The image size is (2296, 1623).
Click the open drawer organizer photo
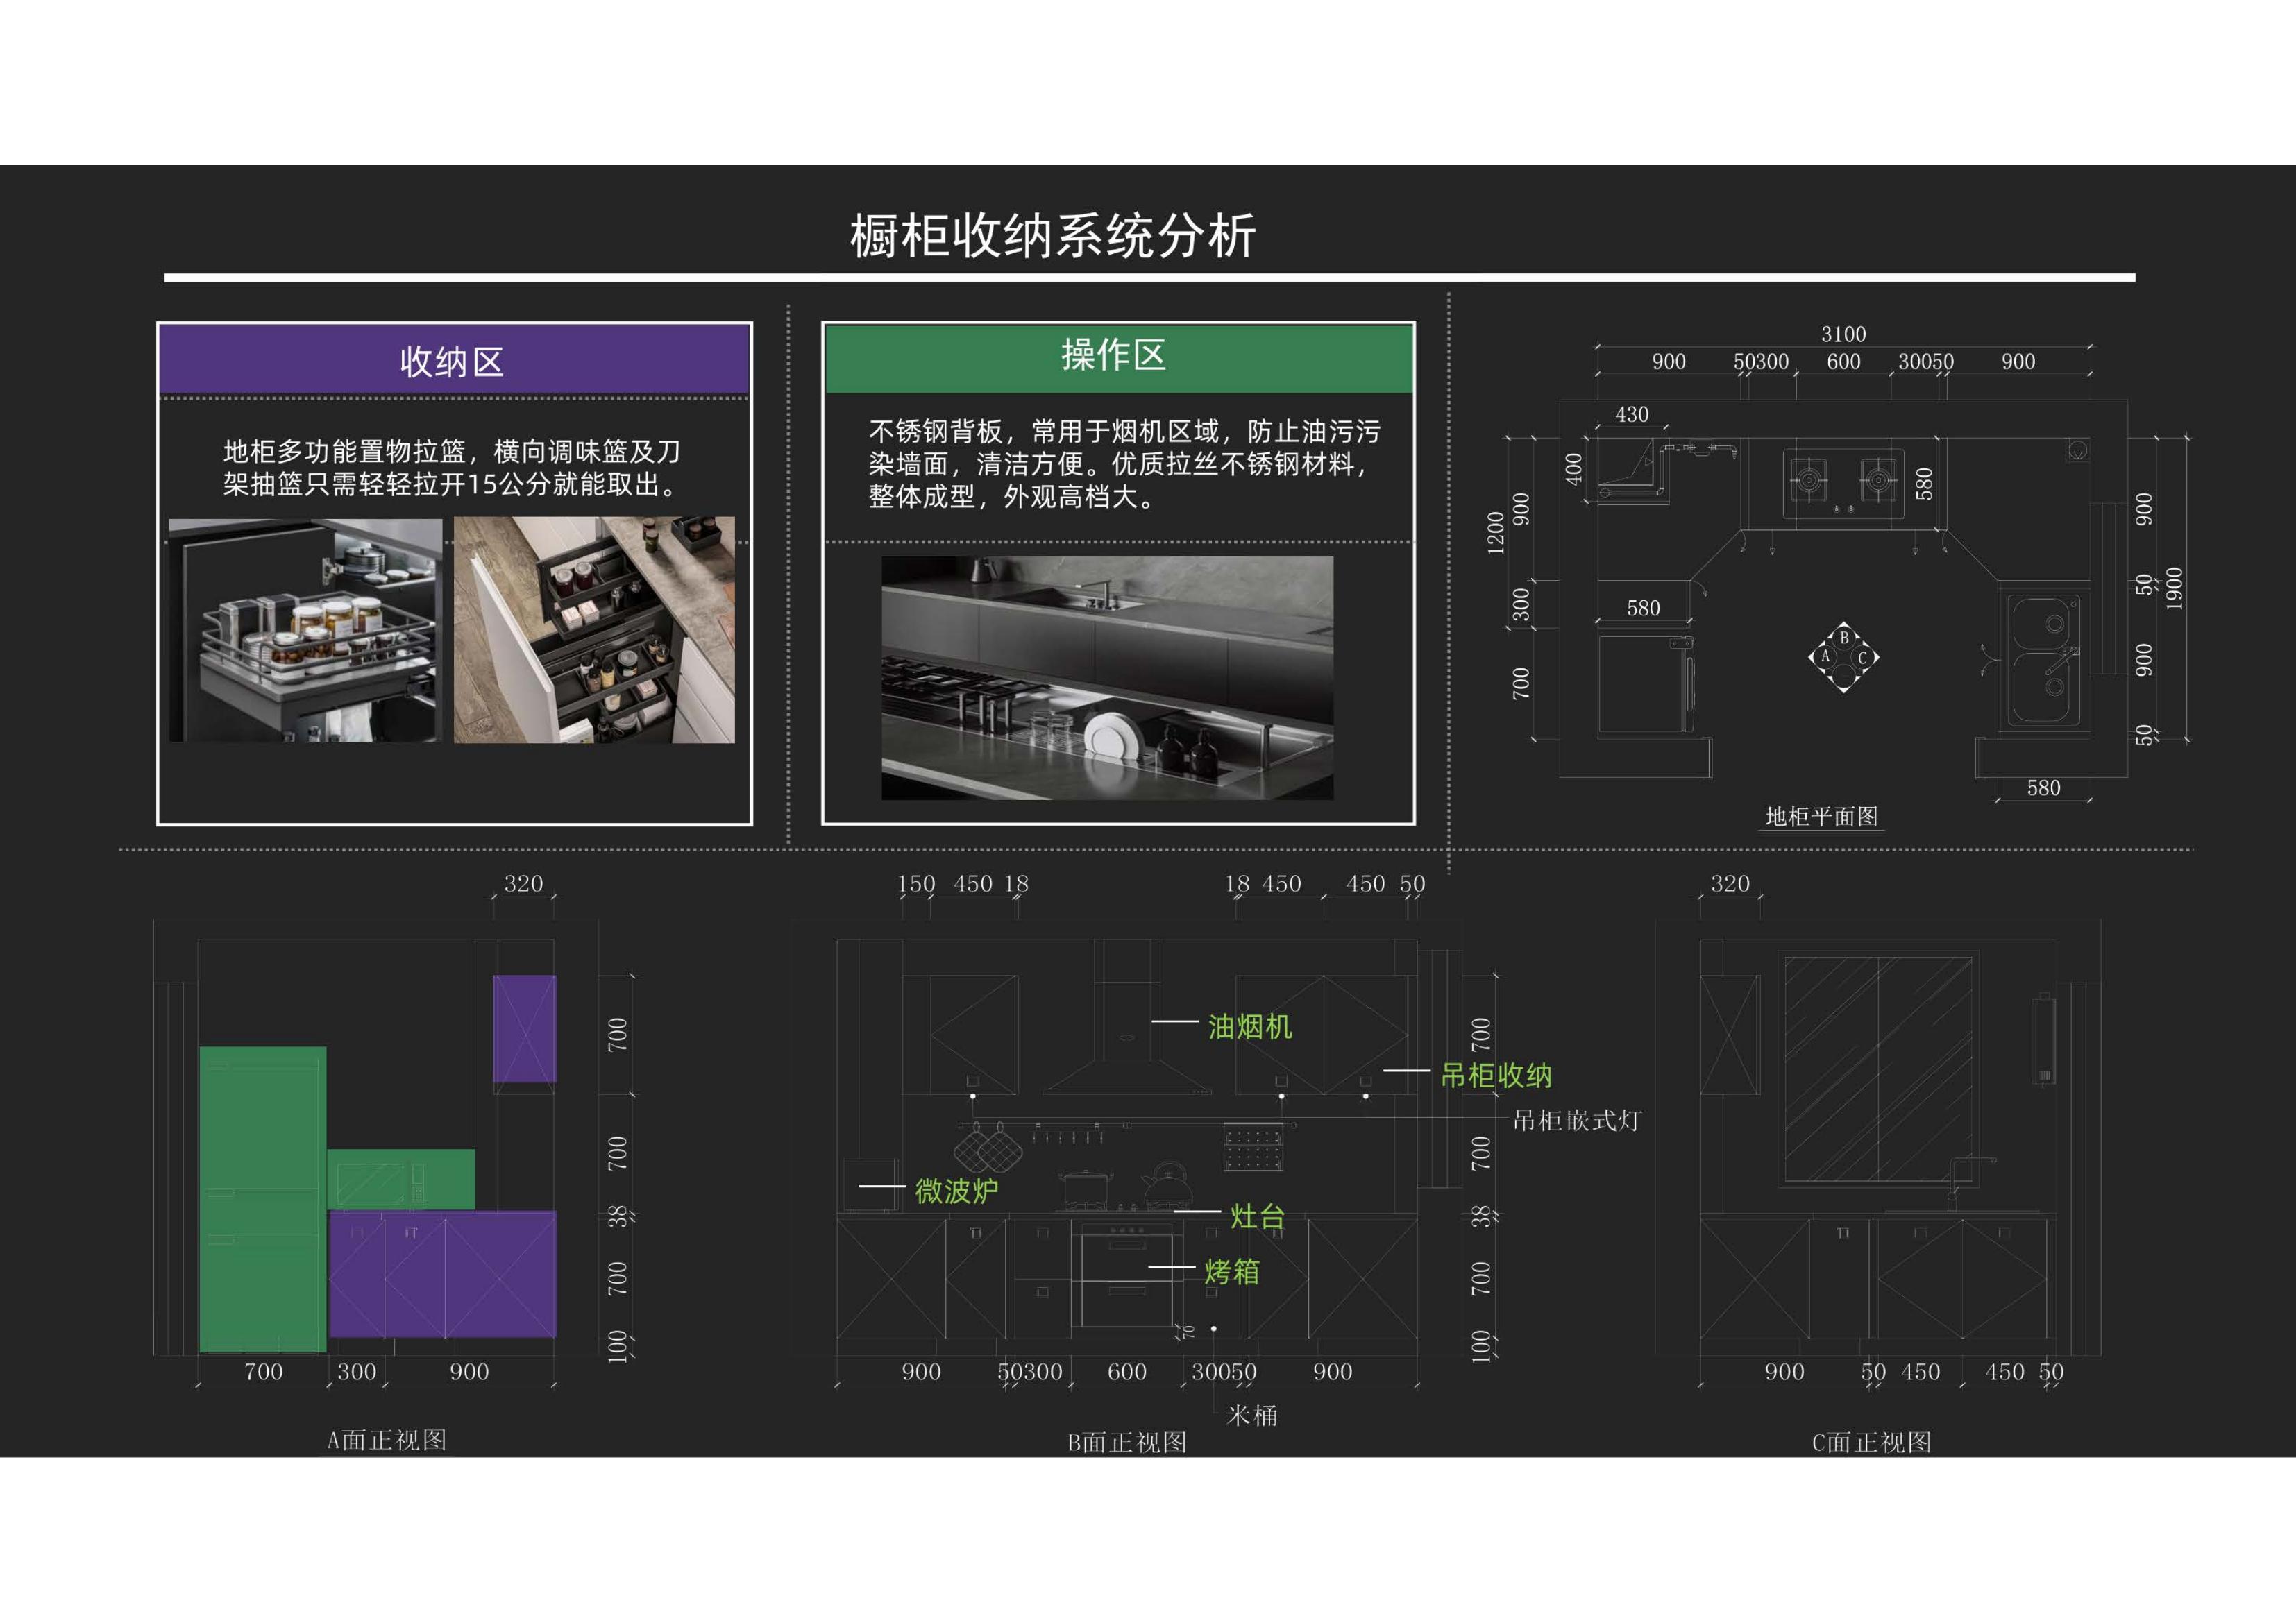(x=594, y=630)
